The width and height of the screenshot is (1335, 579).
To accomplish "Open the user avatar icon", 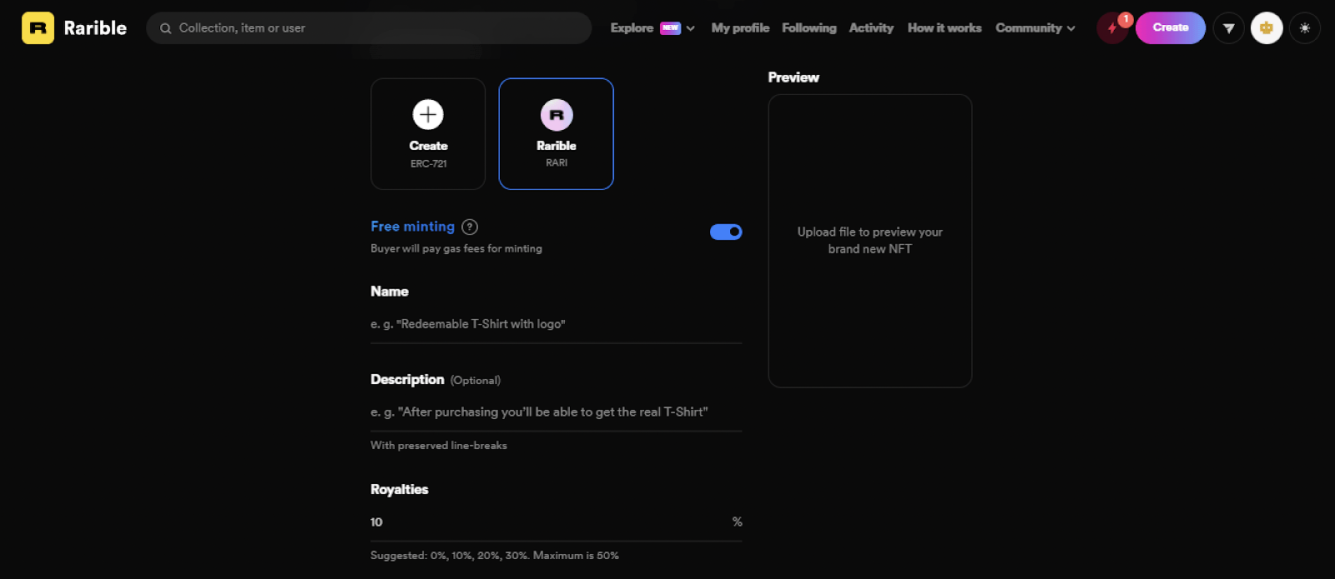I will [1266, 28].
